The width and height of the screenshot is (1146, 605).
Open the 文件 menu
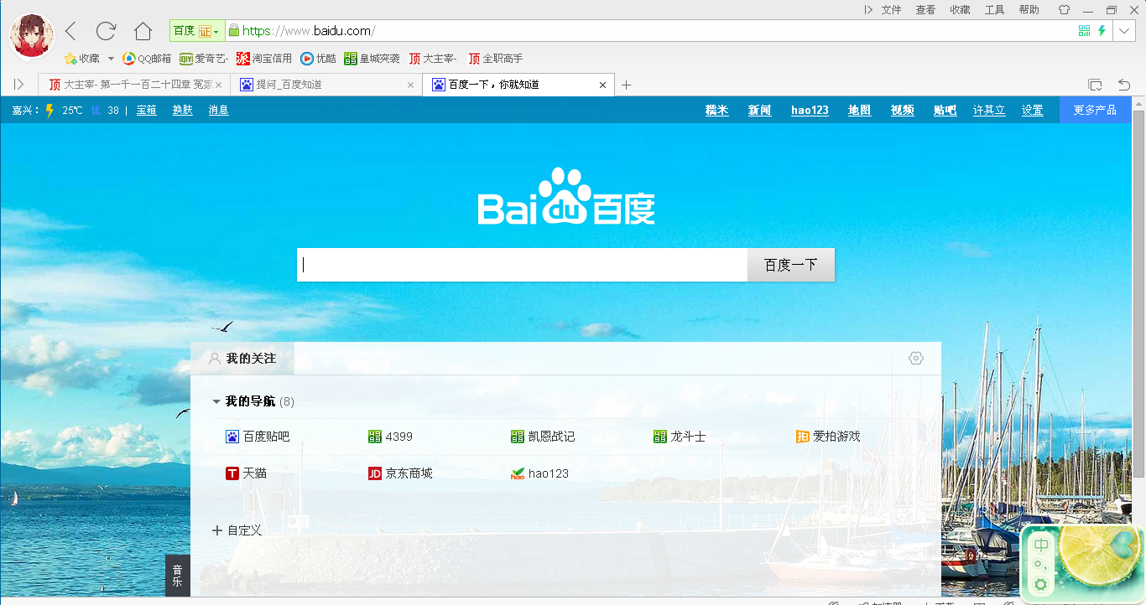coord(891,10)
